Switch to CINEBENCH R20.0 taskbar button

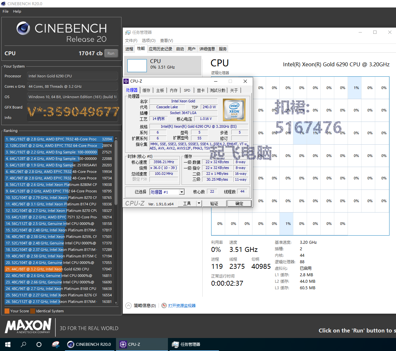click(x=90, y=344)
